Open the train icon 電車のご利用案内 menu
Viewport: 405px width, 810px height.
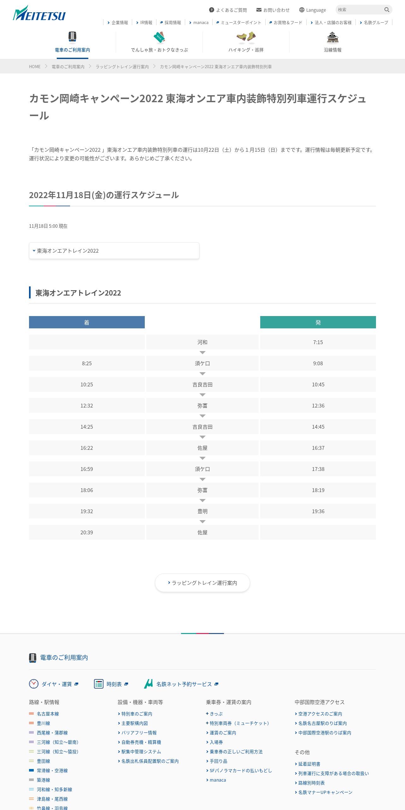[x=73, y=42]
